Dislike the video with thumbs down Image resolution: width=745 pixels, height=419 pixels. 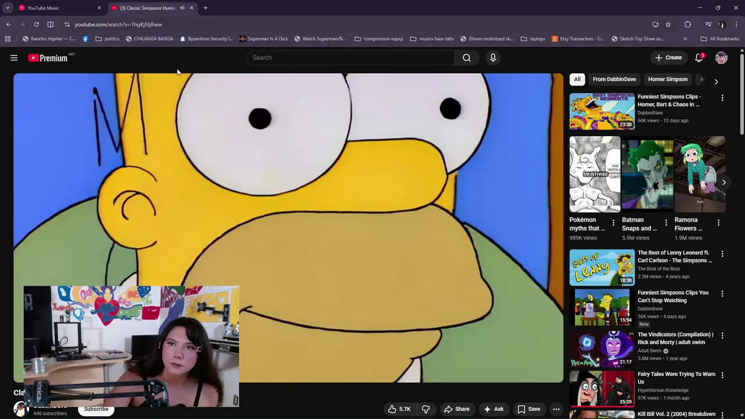[425, 409]
